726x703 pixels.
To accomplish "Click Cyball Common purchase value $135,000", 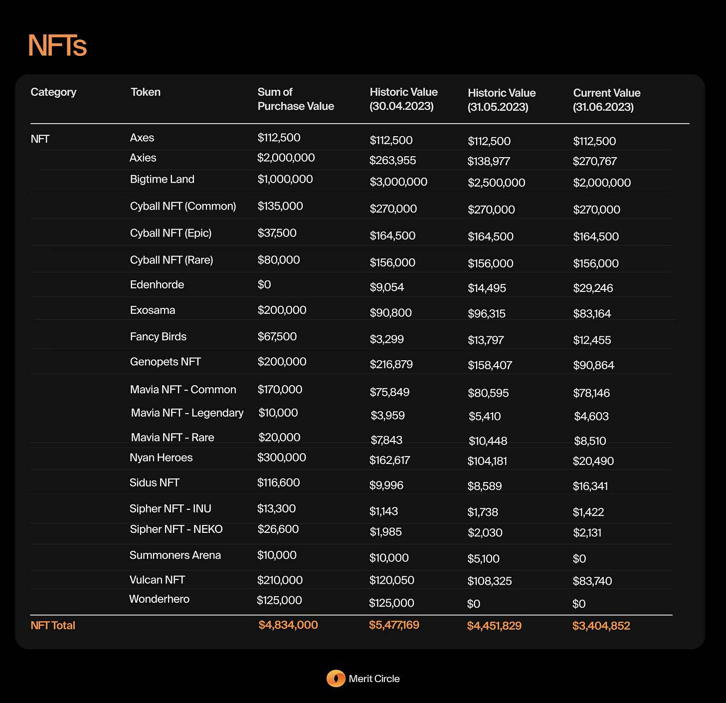I will tap(280, 206).
